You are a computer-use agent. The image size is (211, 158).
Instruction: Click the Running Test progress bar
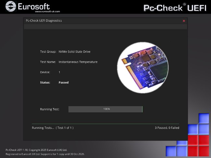(105, 109)
